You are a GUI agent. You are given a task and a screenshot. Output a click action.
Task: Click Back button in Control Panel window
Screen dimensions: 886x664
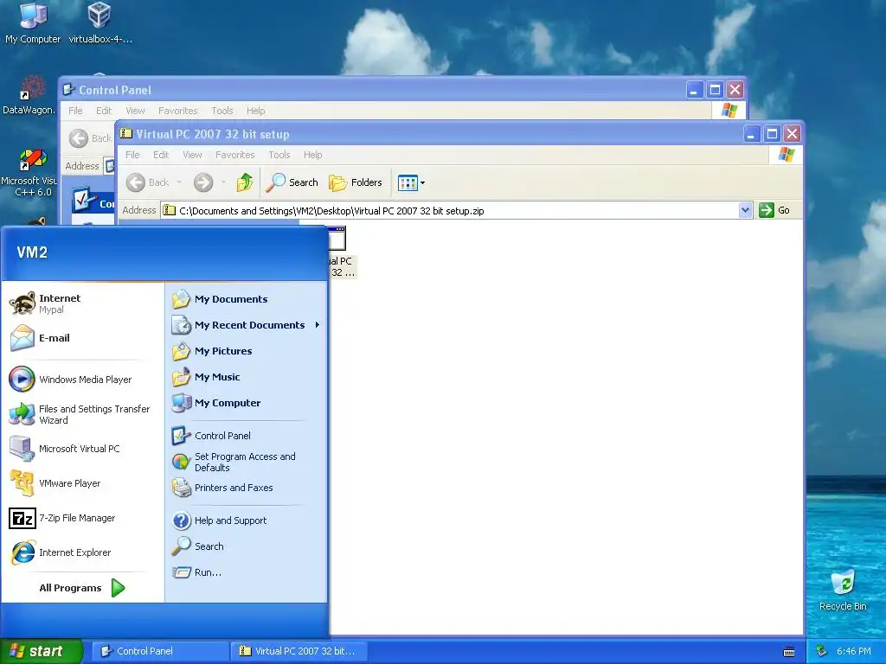tap(90, 138)
